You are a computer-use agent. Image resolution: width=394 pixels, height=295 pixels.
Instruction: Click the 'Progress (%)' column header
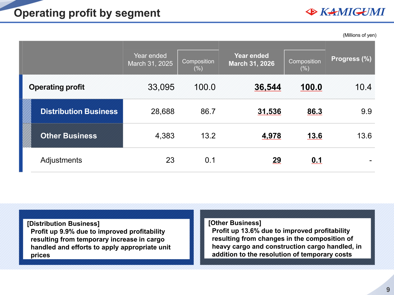351,59
